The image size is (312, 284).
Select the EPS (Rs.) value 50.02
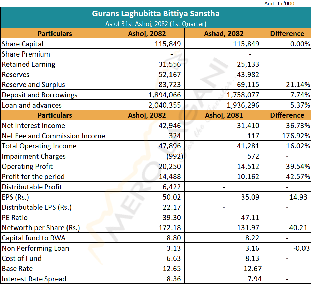pos(172,197)
